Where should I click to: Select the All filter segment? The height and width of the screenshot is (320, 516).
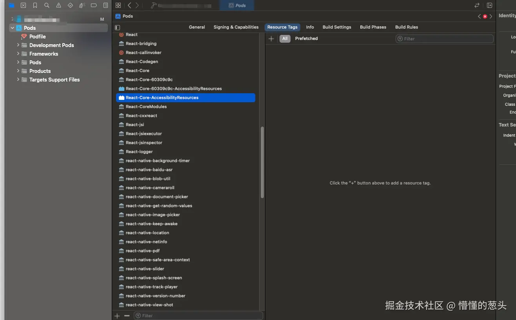285,38
